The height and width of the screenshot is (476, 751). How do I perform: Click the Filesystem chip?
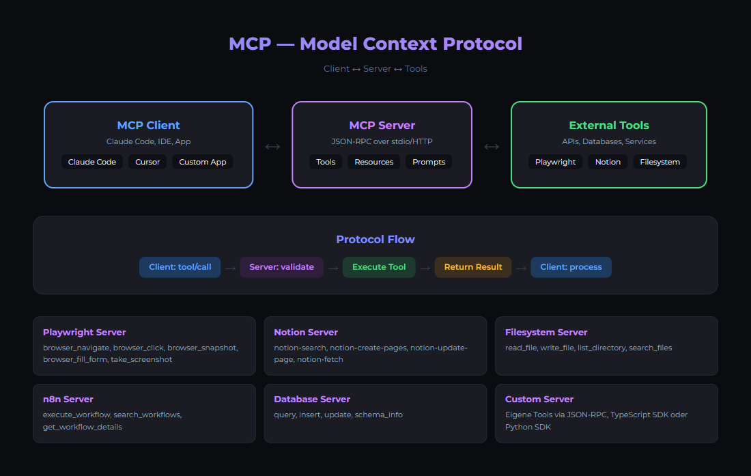660,162
